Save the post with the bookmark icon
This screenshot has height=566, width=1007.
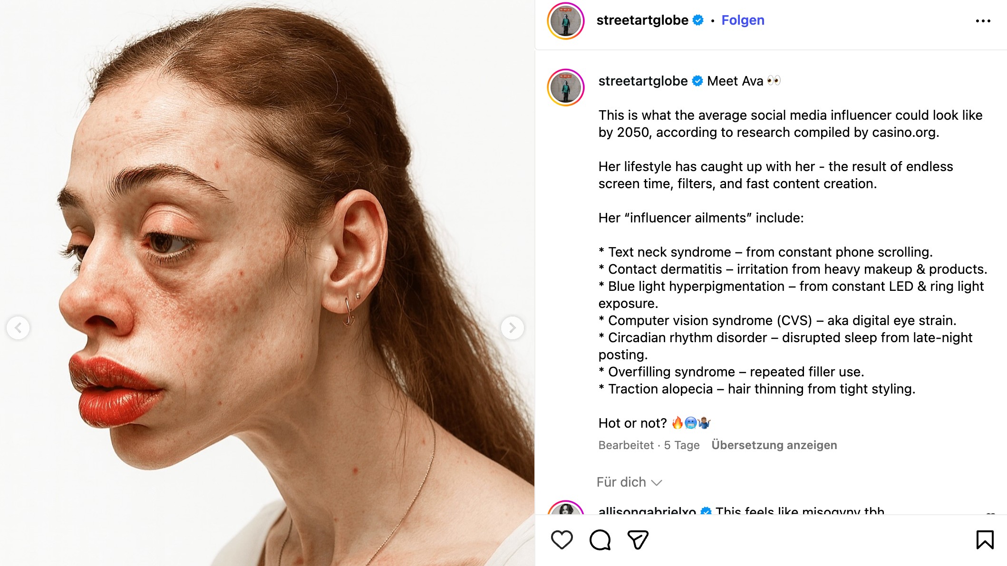coord(985,540)
